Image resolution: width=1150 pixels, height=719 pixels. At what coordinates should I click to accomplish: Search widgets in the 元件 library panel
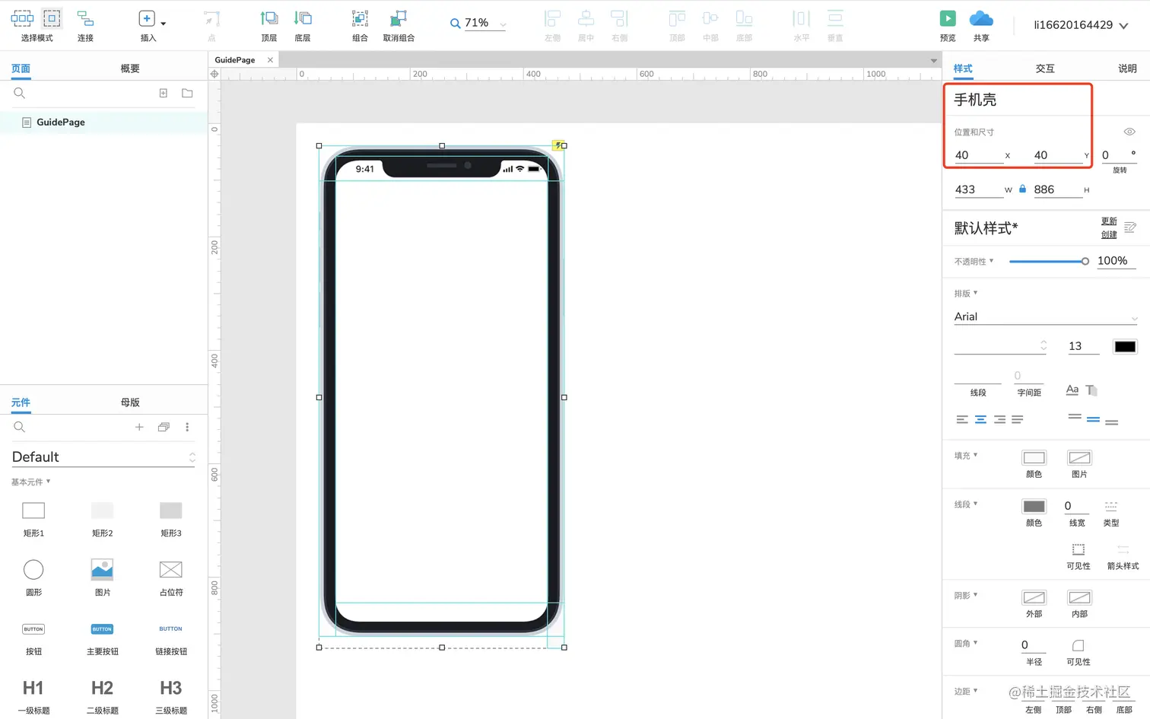[x=20, y=427]
